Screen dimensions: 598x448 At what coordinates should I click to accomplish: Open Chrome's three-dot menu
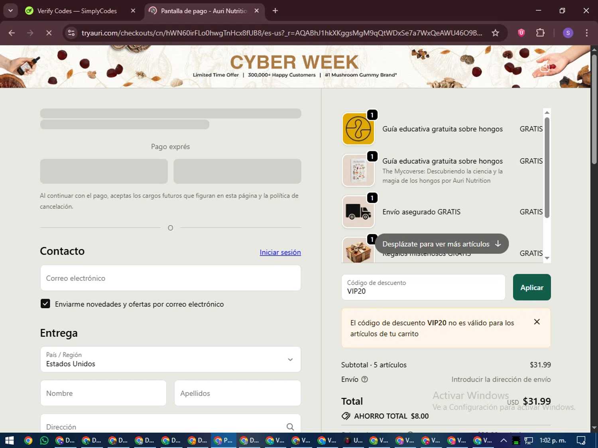(586, 33)
